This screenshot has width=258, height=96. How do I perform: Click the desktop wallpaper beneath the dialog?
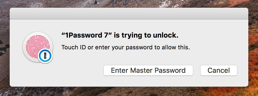(129, 91)
